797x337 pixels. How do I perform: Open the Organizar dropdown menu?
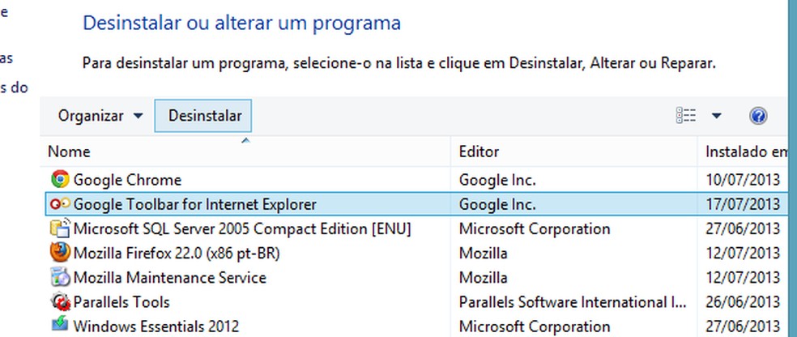point(100,116)
